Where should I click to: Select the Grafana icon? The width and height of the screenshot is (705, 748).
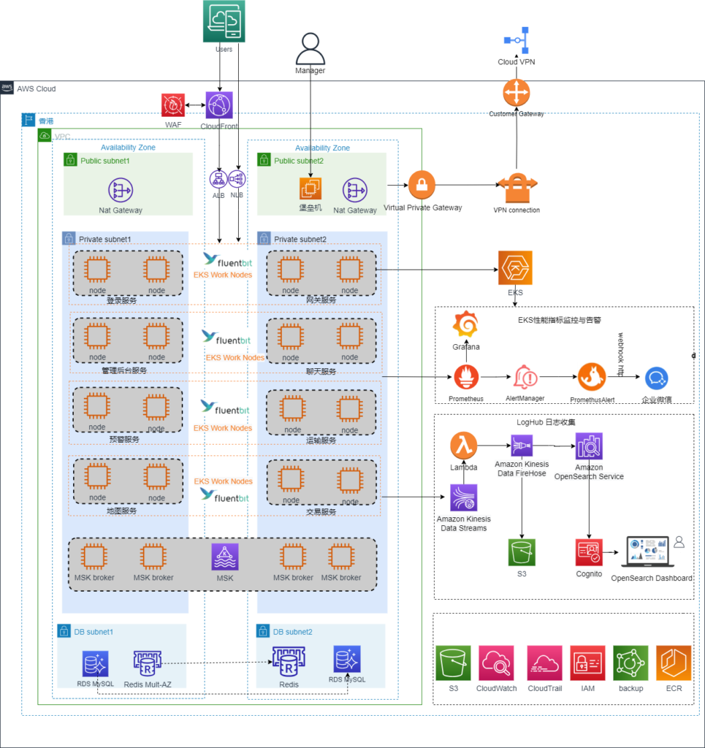465,324
